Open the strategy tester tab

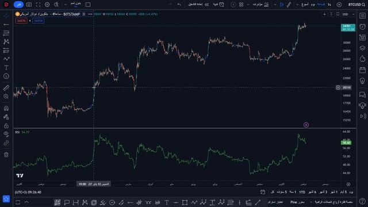coord(275,202)
